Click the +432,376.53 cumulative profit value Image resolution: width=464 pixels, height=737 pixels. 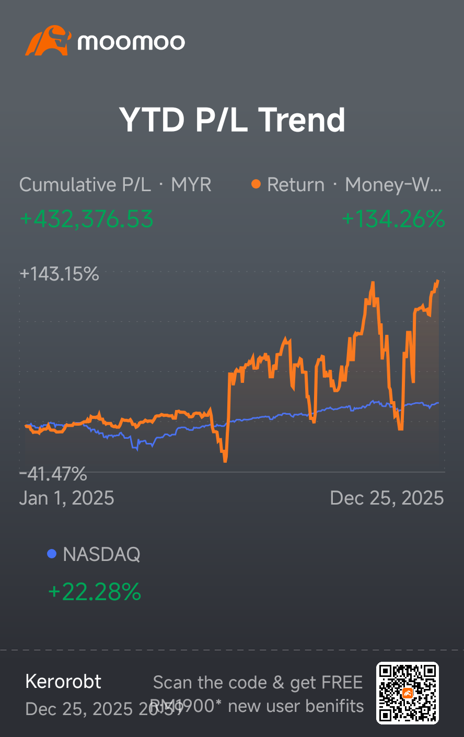click(87, 219)
